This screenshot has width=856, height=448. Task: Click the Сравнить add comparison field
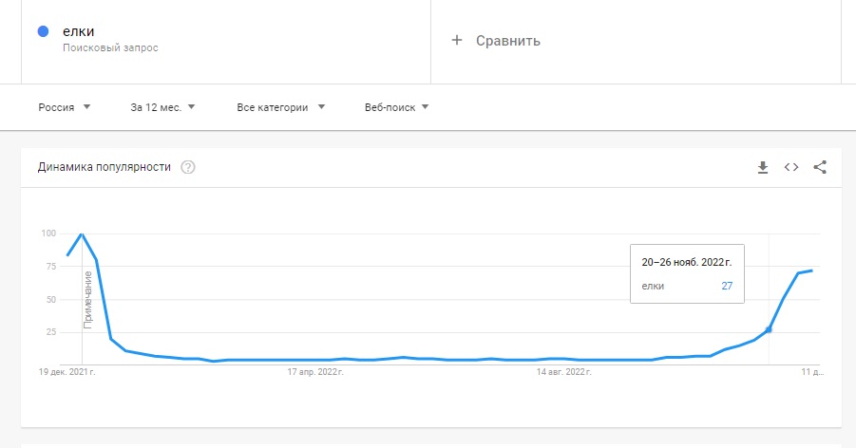(507, 41)
